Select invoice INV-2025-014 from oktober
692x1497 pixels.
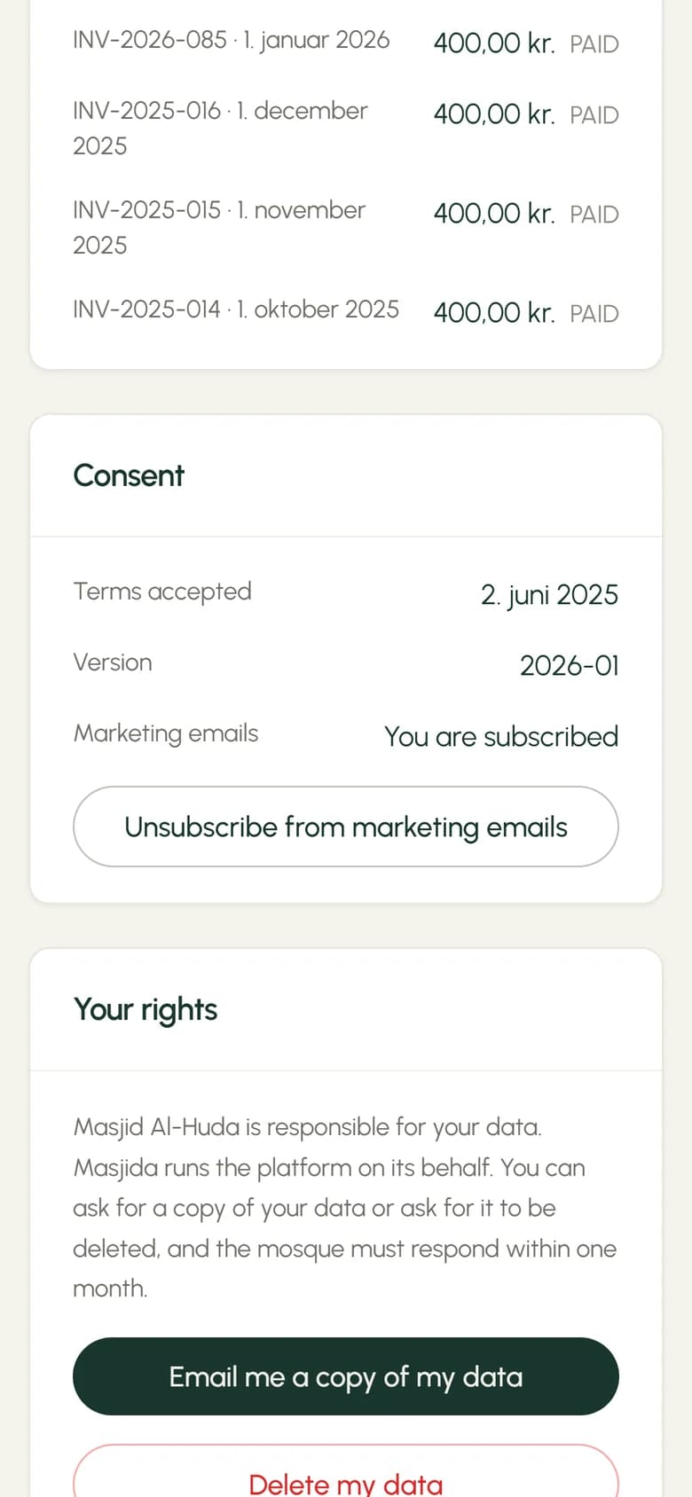tap(346, 310)
